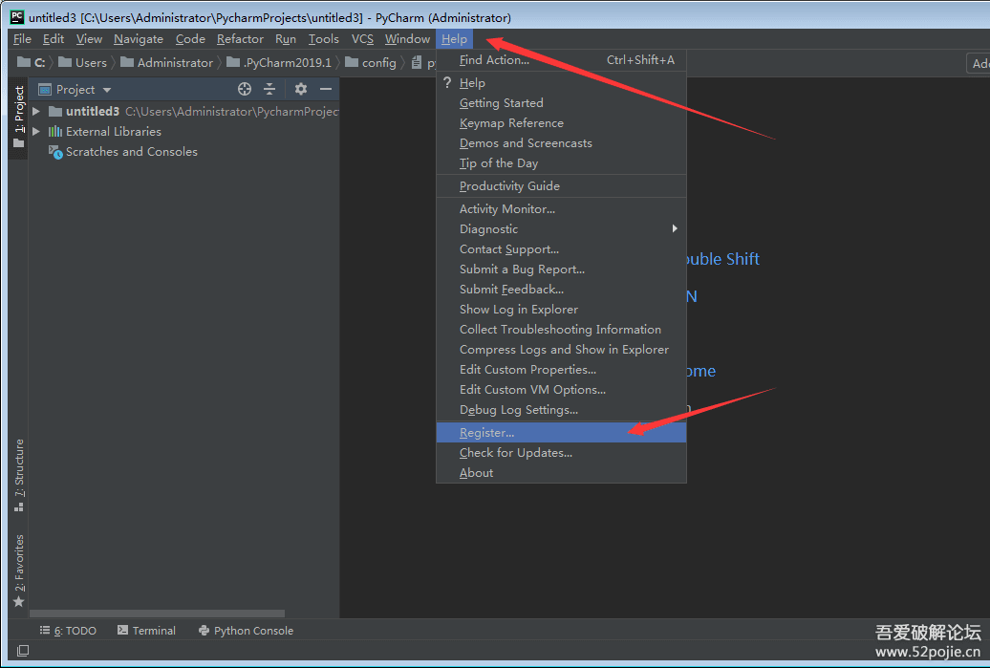Select Scratches and Consoles
990x668 pixels.
[131, 152]
